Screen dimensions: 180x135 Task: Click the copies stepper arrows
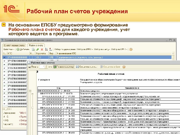tap(46, 67)
